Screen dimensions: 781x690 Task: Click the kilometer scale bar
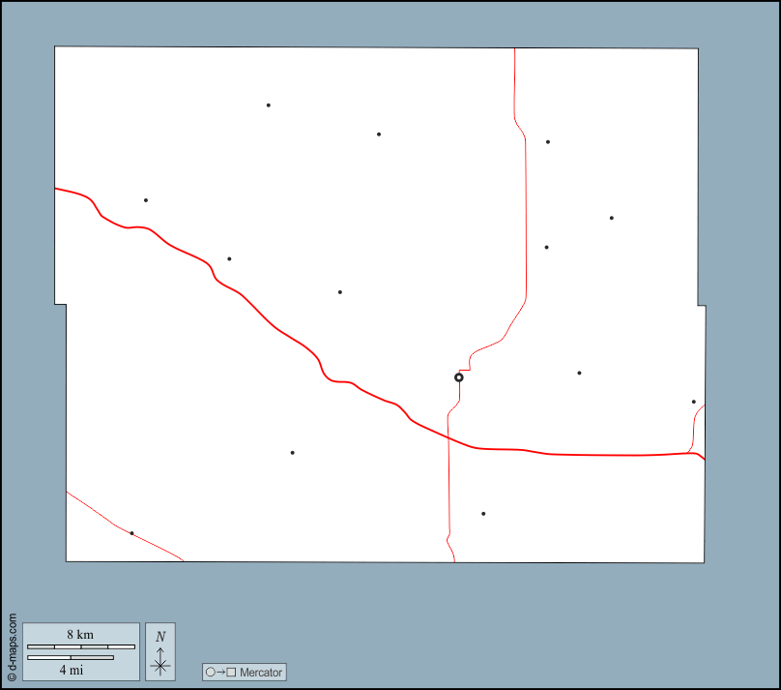(x=80, y=646)
